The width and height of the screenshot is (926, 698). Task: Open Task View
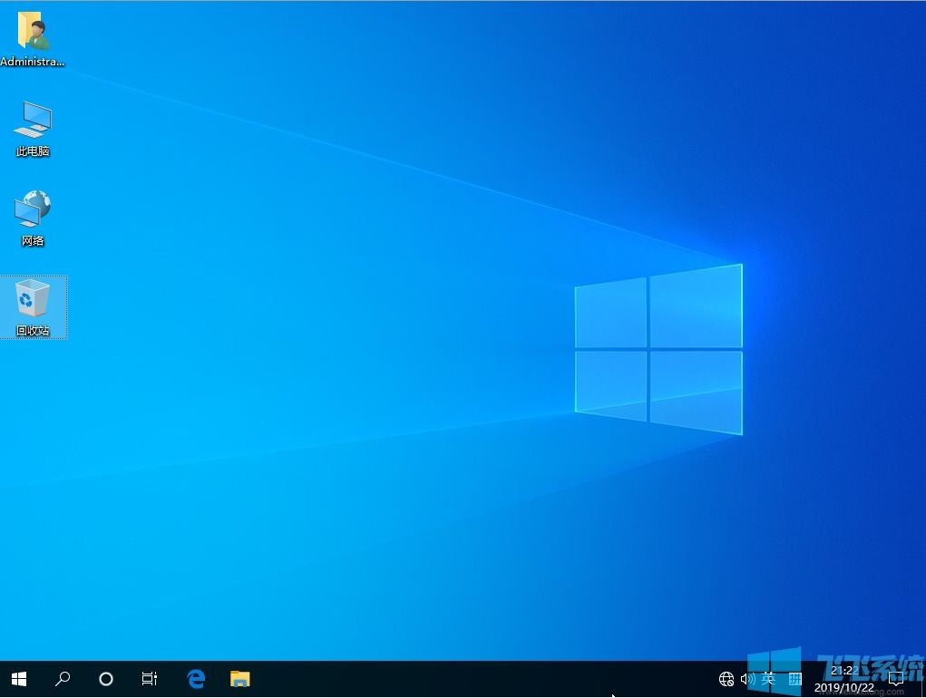tap(149, 678)
